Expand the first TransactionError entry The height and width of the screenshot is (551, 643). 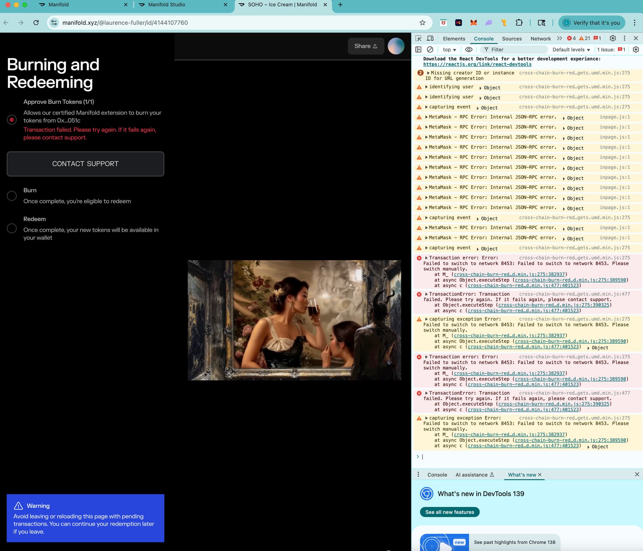(426, 294)
